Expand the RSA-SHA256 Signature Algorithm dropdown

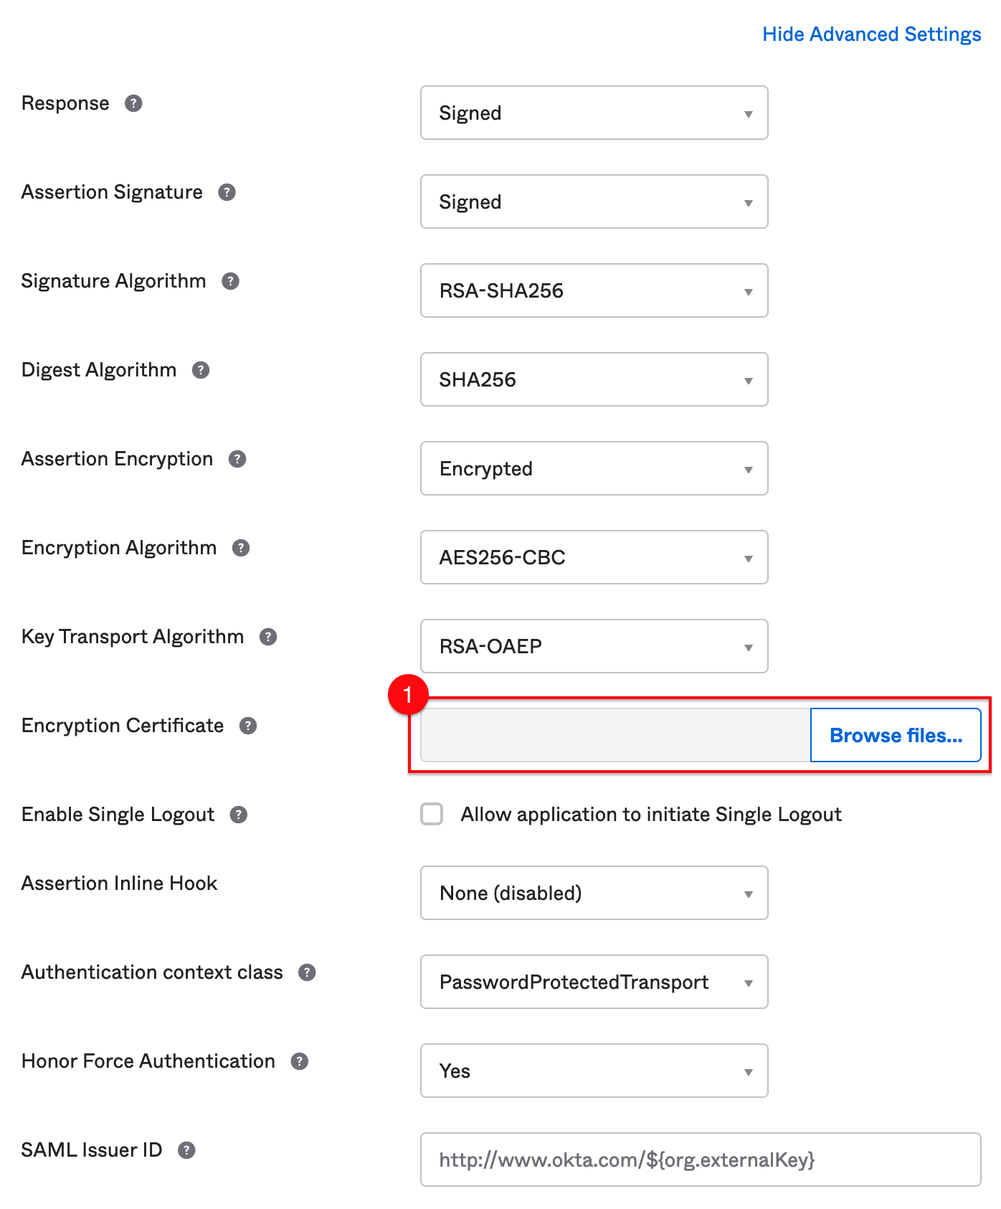pyautogui.click(x=594, y=290)
